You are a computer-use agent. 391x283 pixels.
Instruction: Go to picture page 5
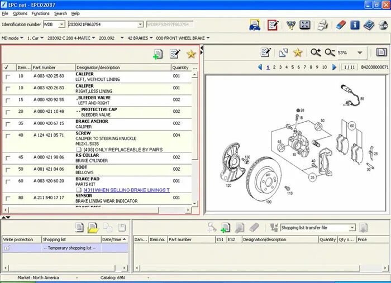pyautogui.click(x=292, y=68)
